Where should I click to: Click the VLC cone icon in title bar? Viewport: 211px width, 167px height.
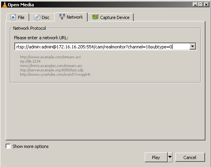coord(5,5)
